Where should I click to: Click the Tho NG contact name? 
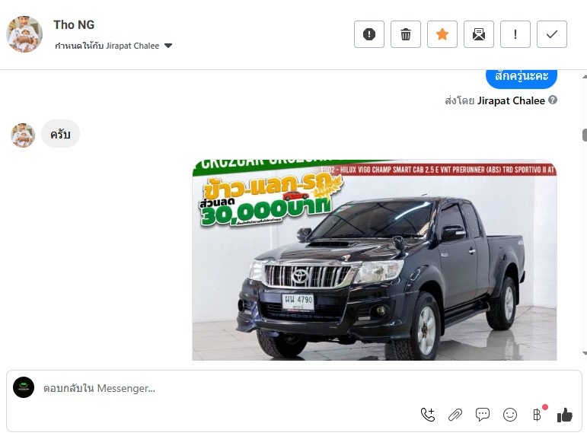coord(74,24)
